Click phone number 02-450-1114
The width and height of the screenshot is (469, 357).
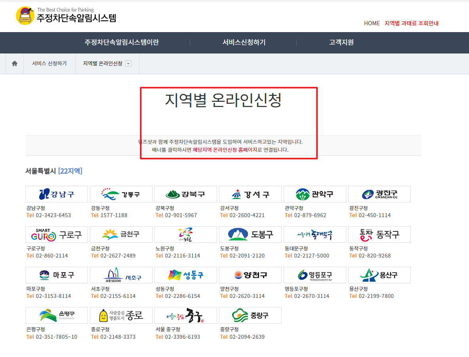pos(375,215)
